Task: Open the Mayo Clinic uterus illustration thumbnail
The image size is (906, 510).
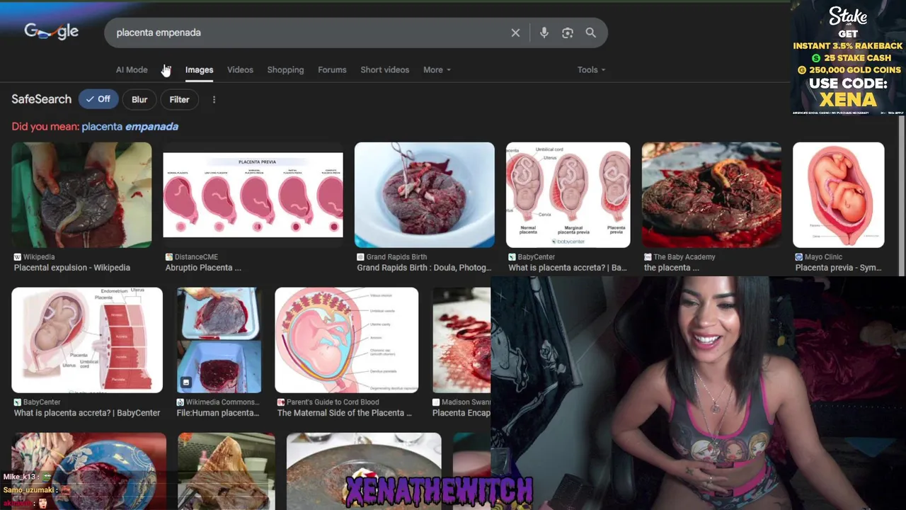Action: tap(838, 195)
